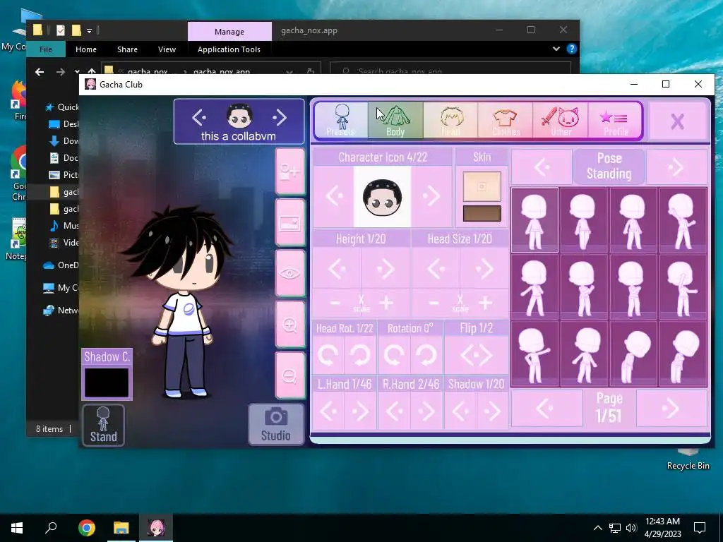Increase Height with right arrow
The height and width of the screenshot is (542, 723).
(x=386, y=268)
